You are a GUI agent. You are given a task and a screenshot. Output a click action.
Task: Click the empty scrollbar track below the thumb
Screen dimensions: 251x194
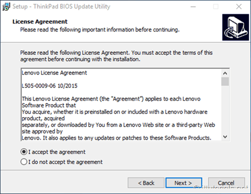tap(225, 109)
